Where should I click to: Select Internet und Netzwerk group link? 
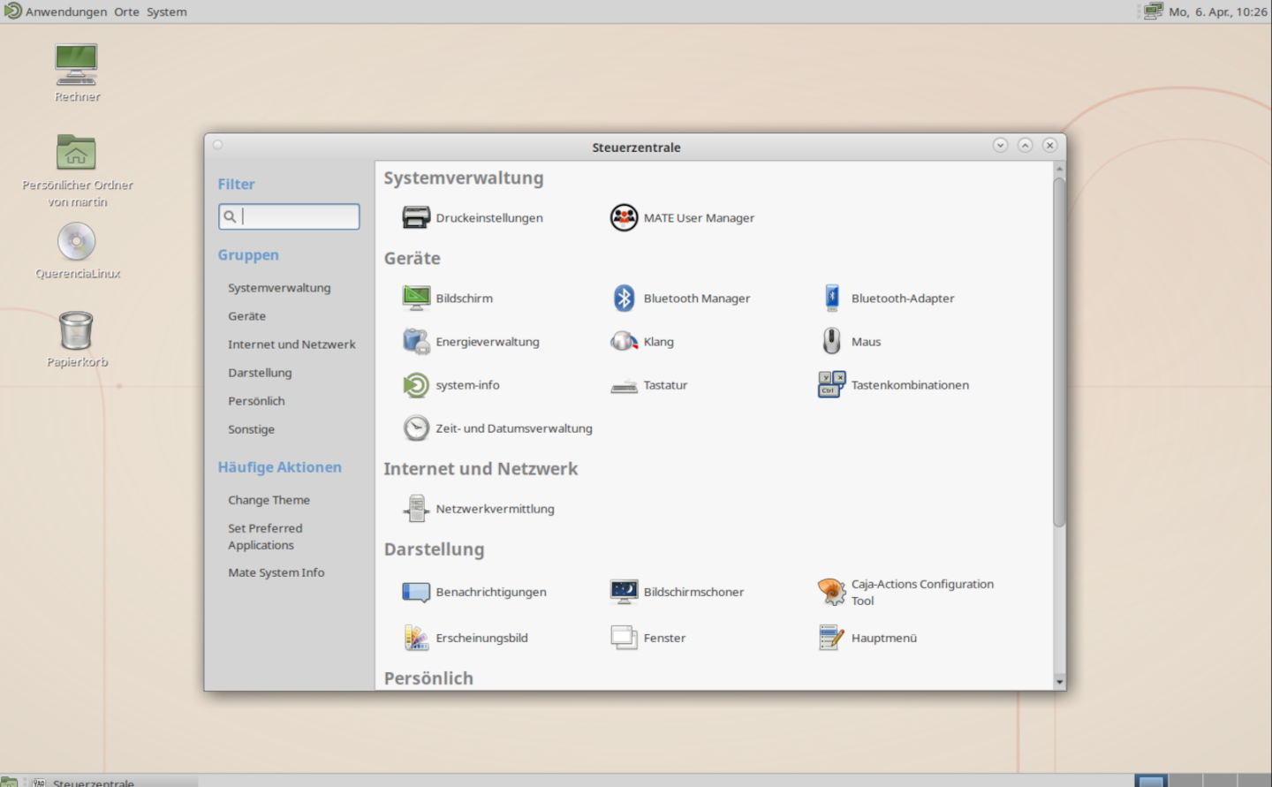tap(291, 344)
